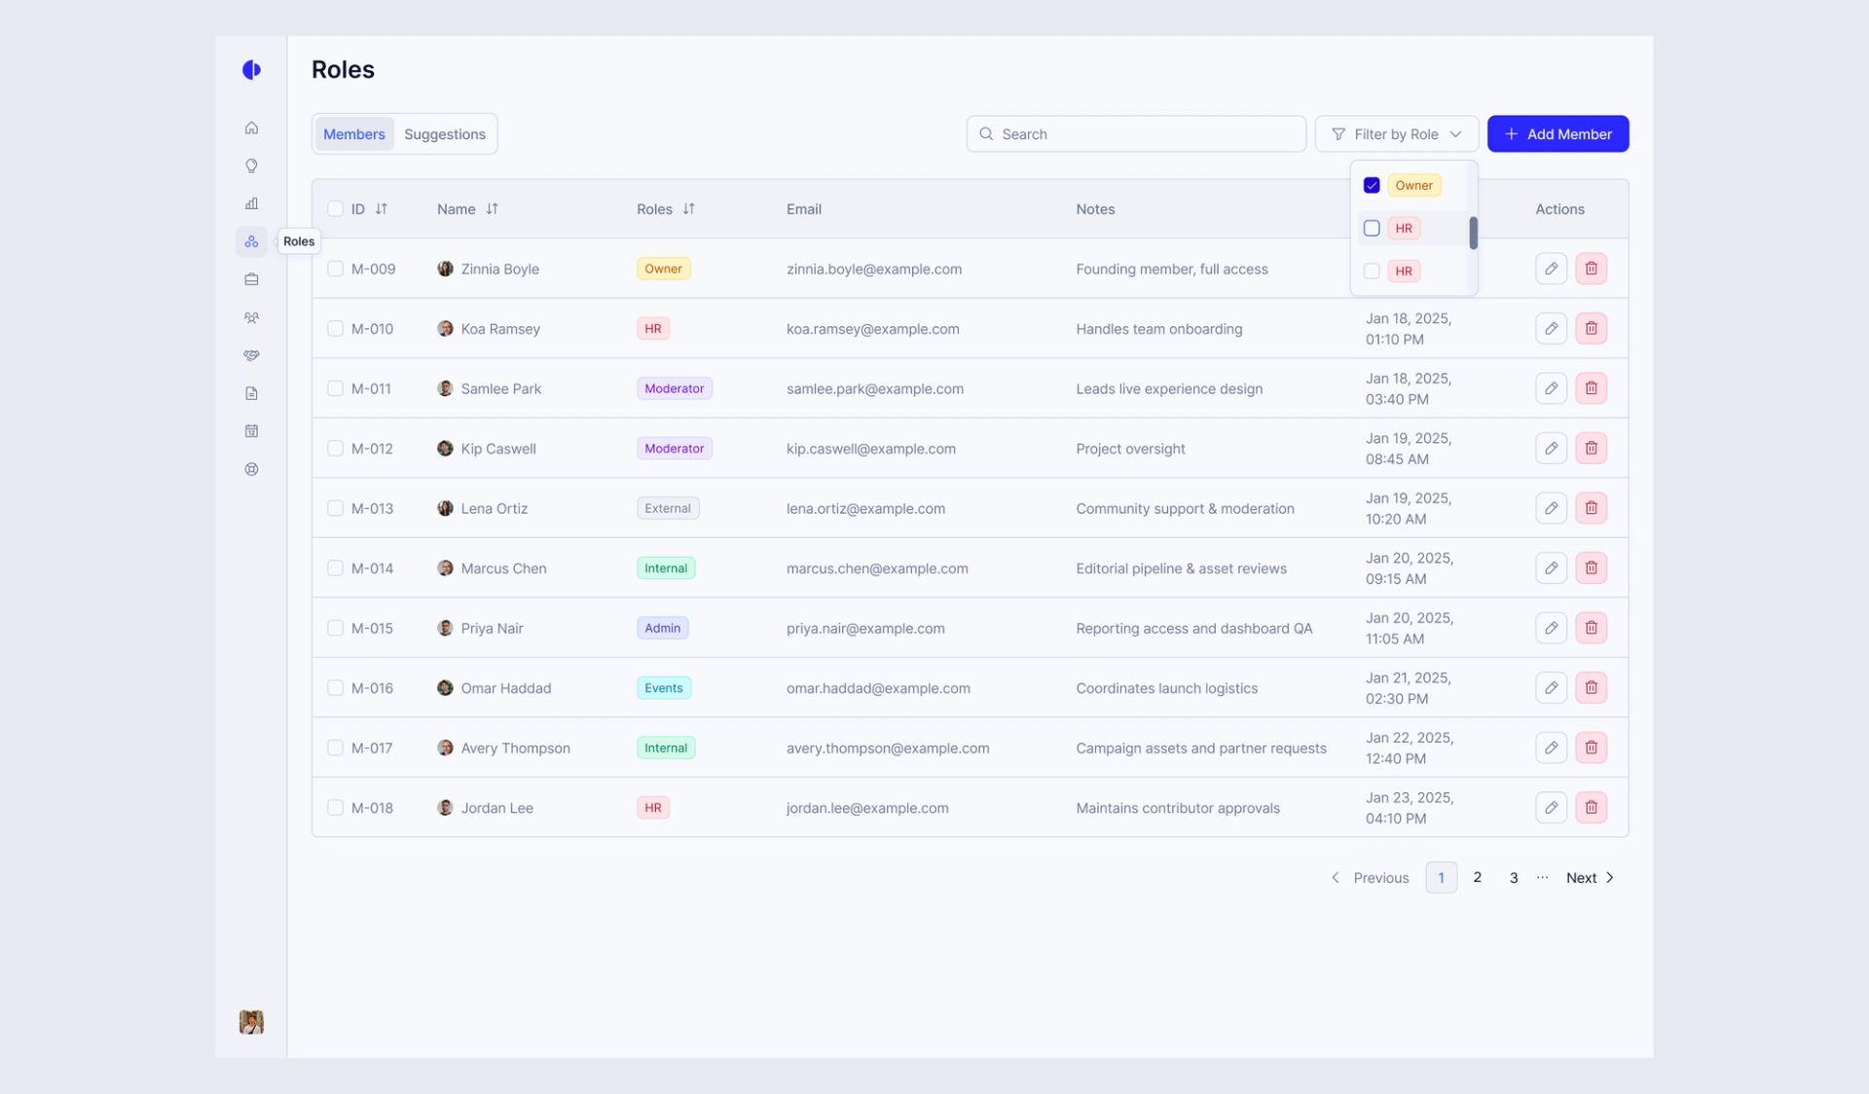The width and height of the screenshot is (1869, 1094).
Task: Edit Zinnia Boyle's row with pencil icon
Action: point(1551,269)
